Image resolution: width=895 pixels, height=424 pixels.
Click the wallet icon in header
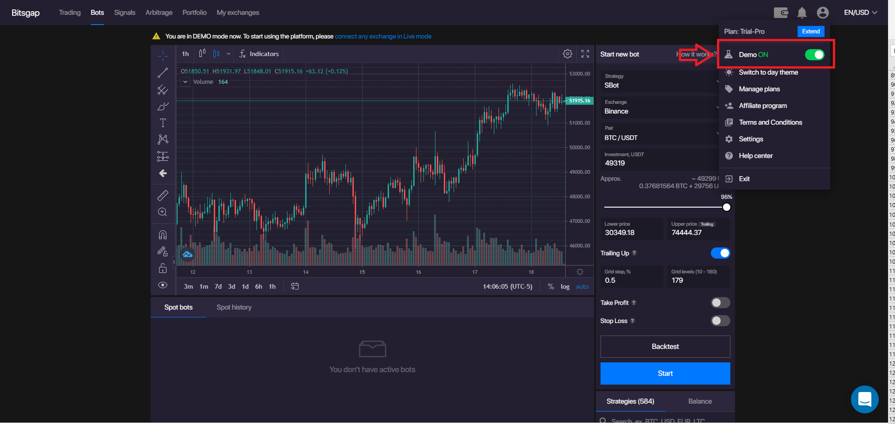(x=781, y=13)
